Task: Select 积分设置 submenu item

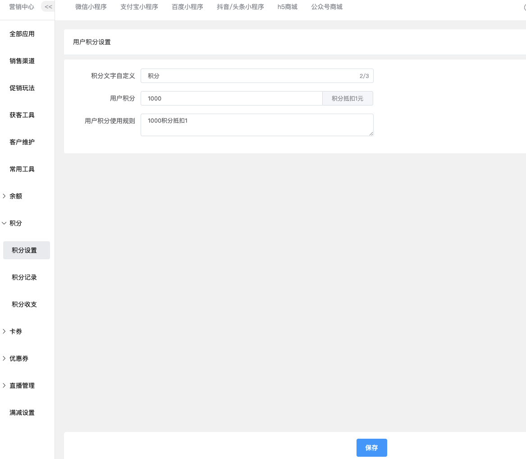Action: pos(27,250)
